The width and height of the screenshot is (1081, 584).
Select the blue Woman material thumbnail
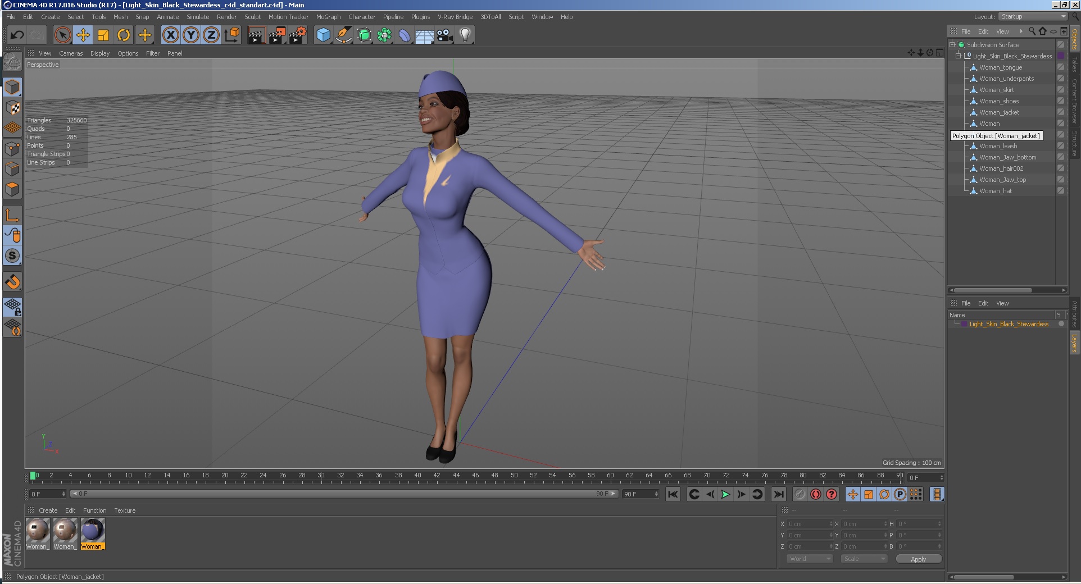[x=92, y=534]
